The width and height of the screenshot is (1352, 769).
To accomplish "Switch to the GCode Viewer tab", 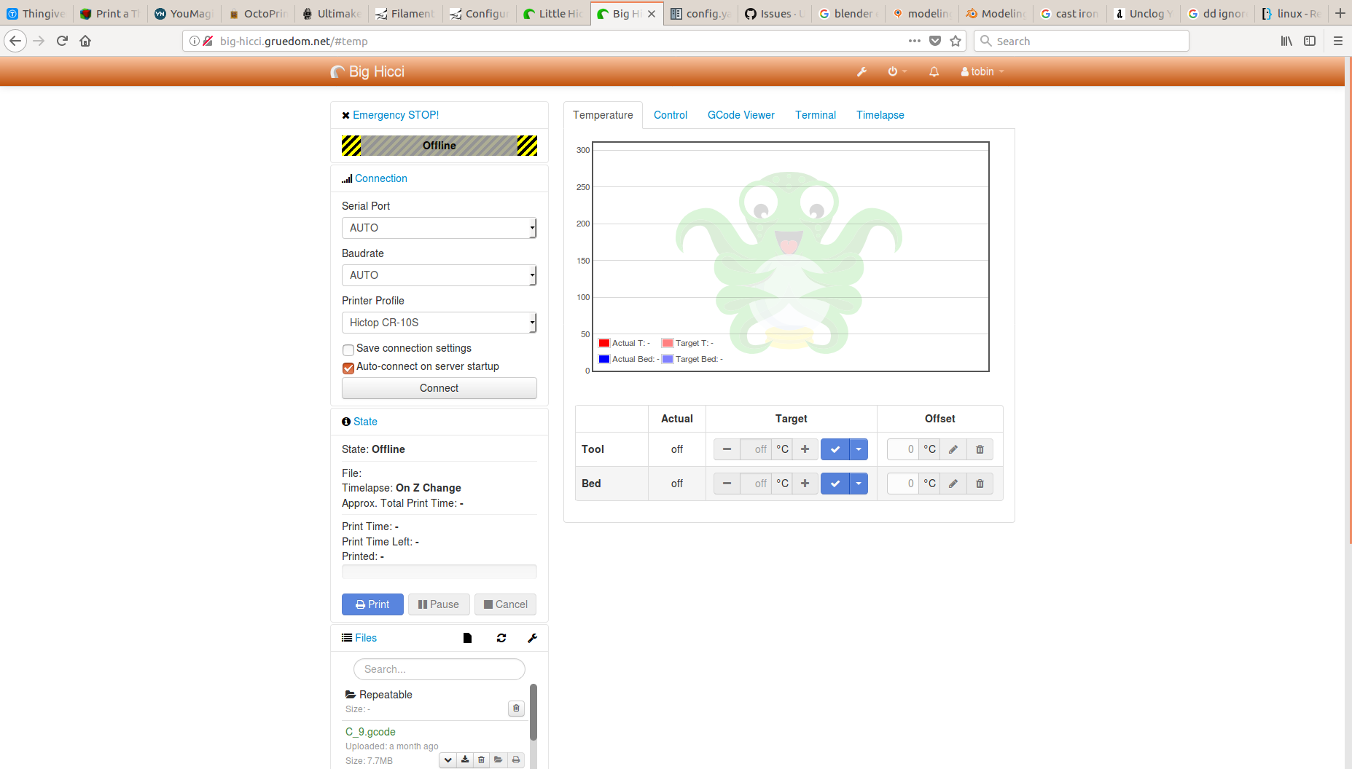I will click(x=741, y=115).
